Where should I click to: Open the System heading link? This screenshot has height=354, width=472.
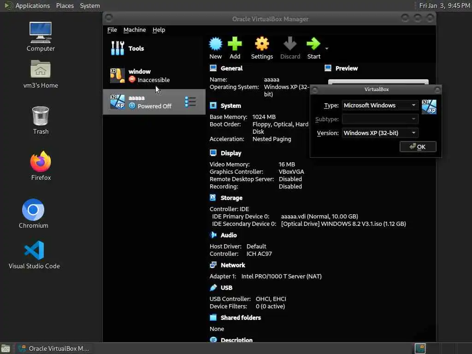click(230, 106)
